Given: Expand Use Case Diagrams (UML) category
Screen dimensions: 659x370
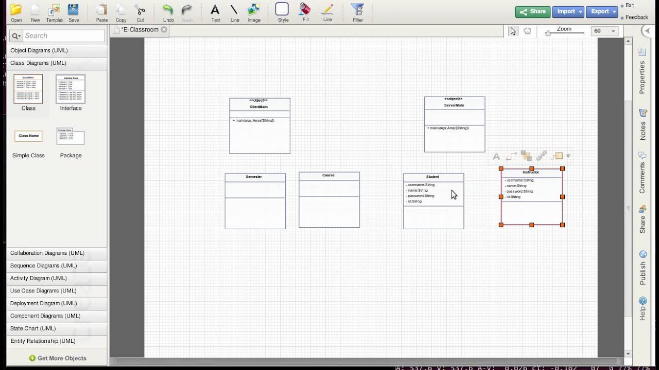Looking at the screenshot, I should point(57,291).
